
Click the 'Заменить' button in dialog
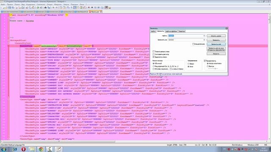[x=216, y=40]
